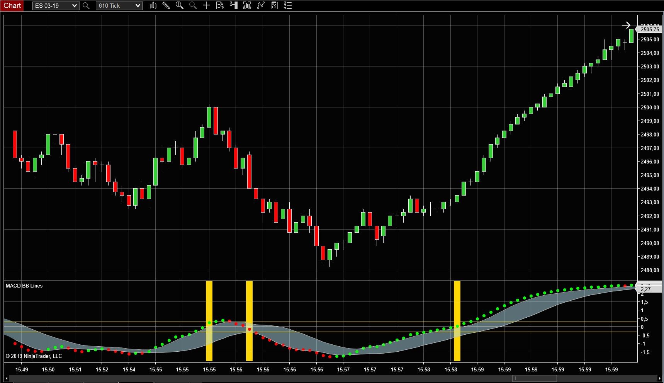Click the instrument search magnifier icon
This screenshot has width=664, height=383.
click(86, 6)
